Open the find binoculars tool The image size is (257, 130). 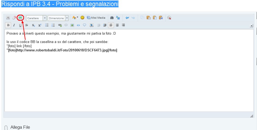(112, 18)
